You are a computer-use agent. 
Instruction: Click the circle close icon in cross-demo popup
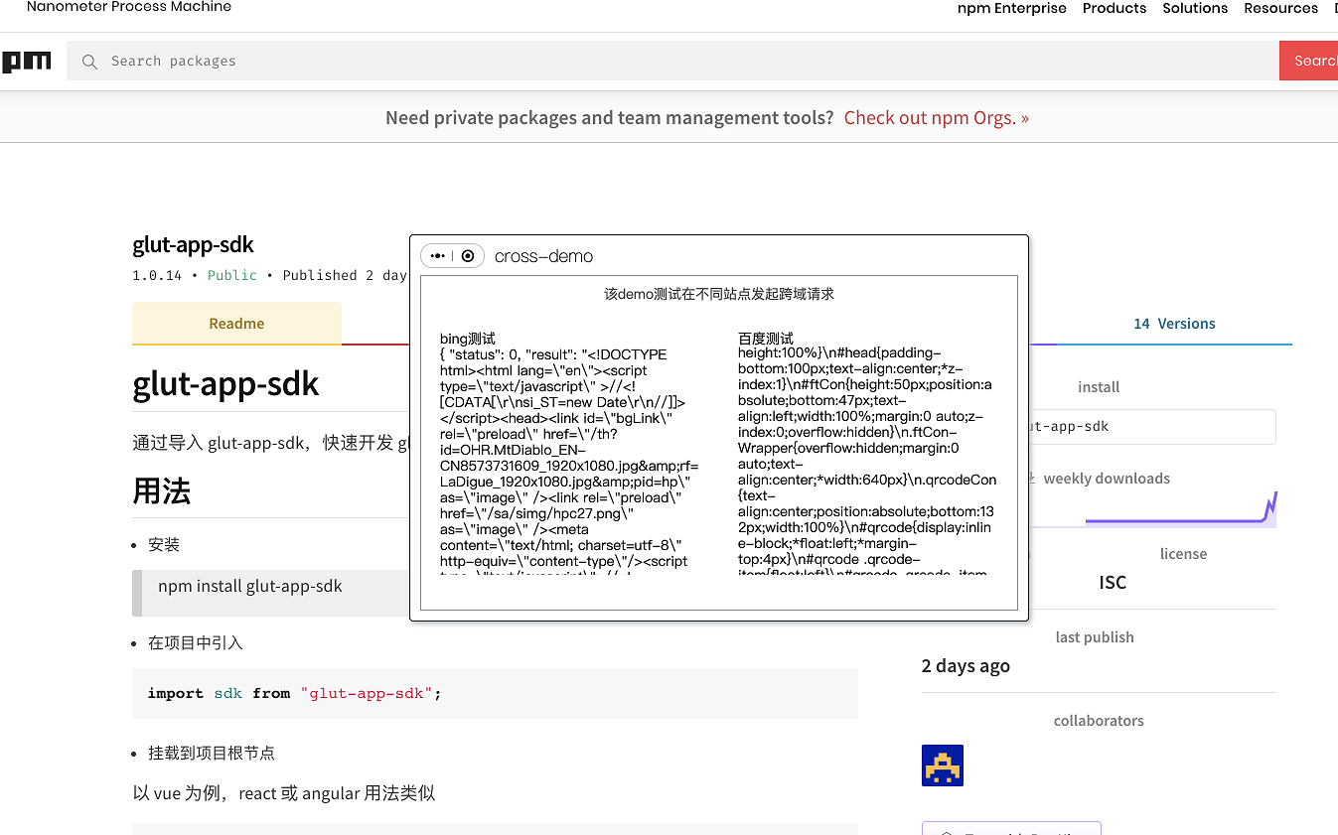click(468, 256)
